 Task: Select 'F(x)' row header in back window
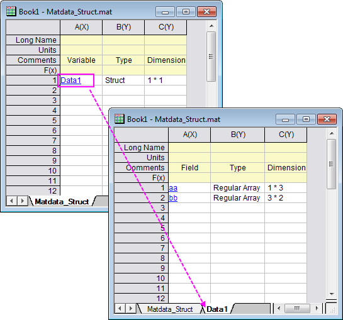pyautogui.click(x=33, y=70)
